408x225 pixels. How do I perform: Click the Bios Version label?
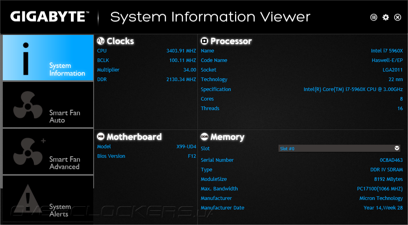pyautogui.click(x=111, y=156)
